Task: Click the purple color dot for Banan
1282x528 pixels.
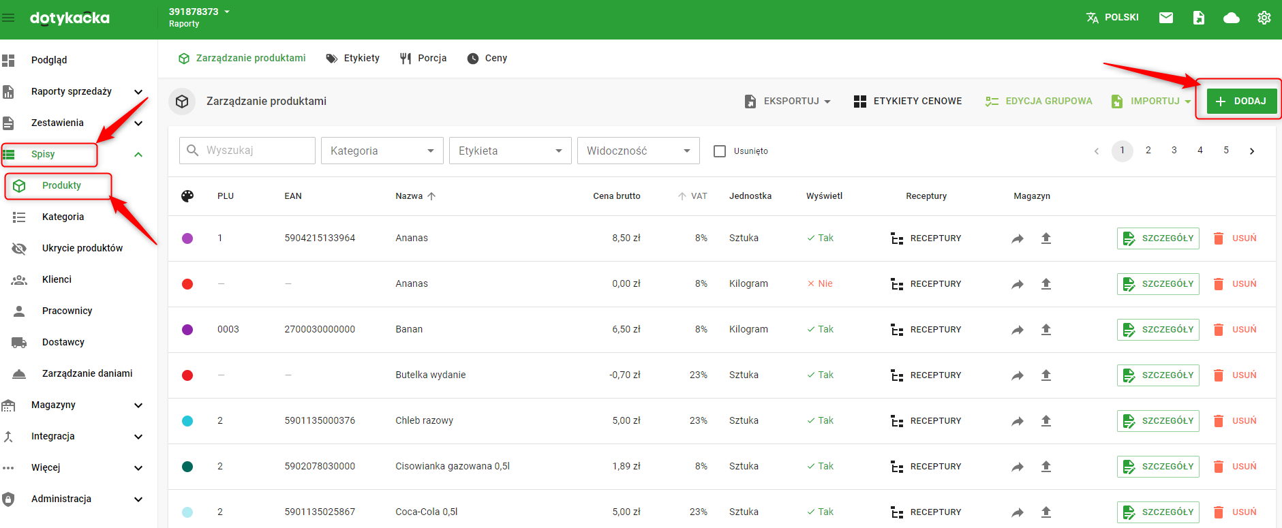Action: [x=187, y=330]
